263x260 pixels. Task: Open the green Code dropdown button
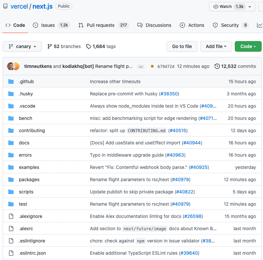point(248,46)
